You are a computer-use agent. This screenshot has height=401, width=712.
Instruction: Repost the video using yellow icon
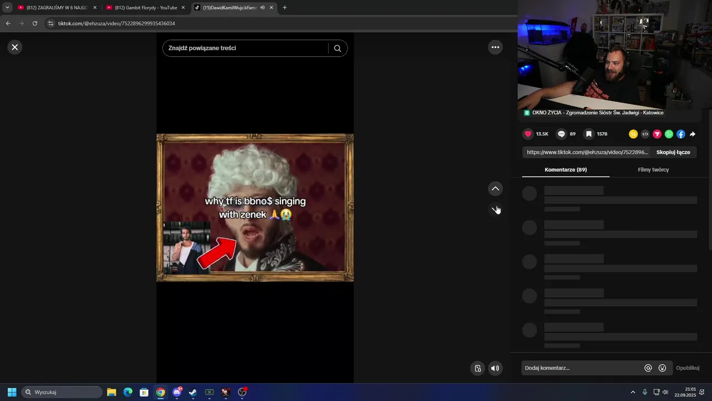pyautogui.click(x=633, y=134)
